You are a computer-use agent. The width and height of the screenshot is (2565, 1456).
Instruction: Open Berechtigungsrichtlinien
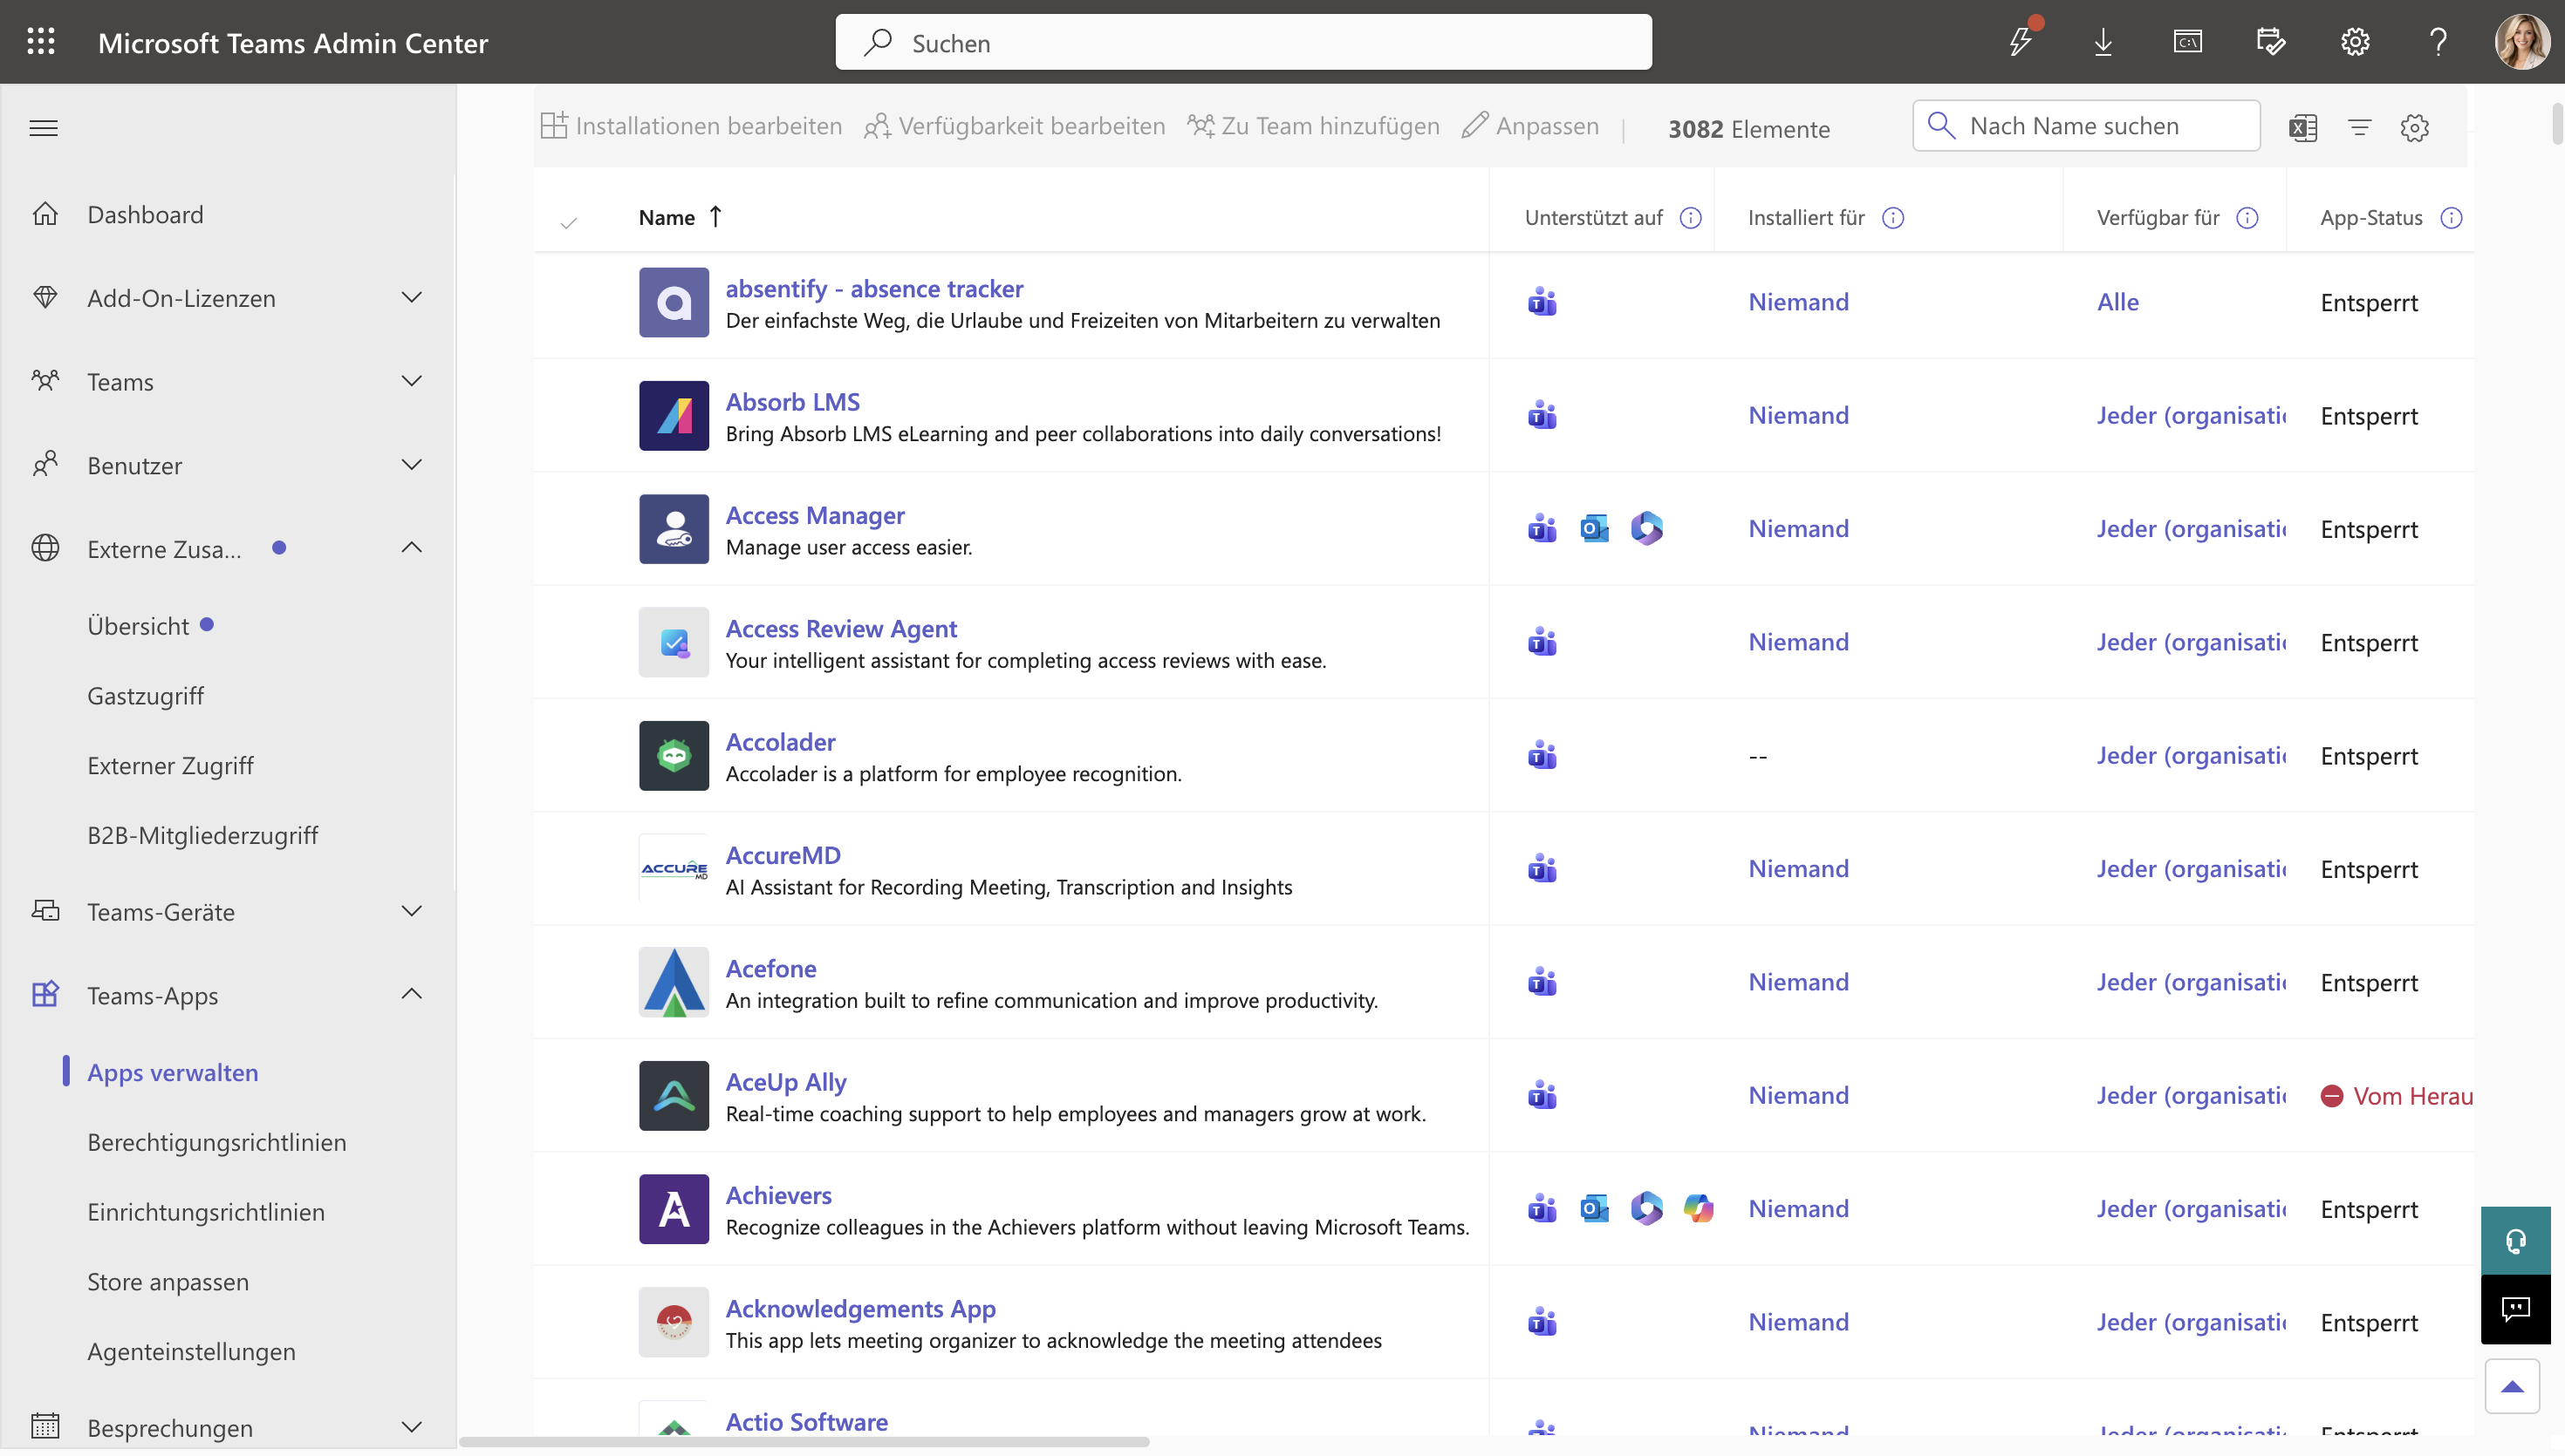tap(216, 1142)
